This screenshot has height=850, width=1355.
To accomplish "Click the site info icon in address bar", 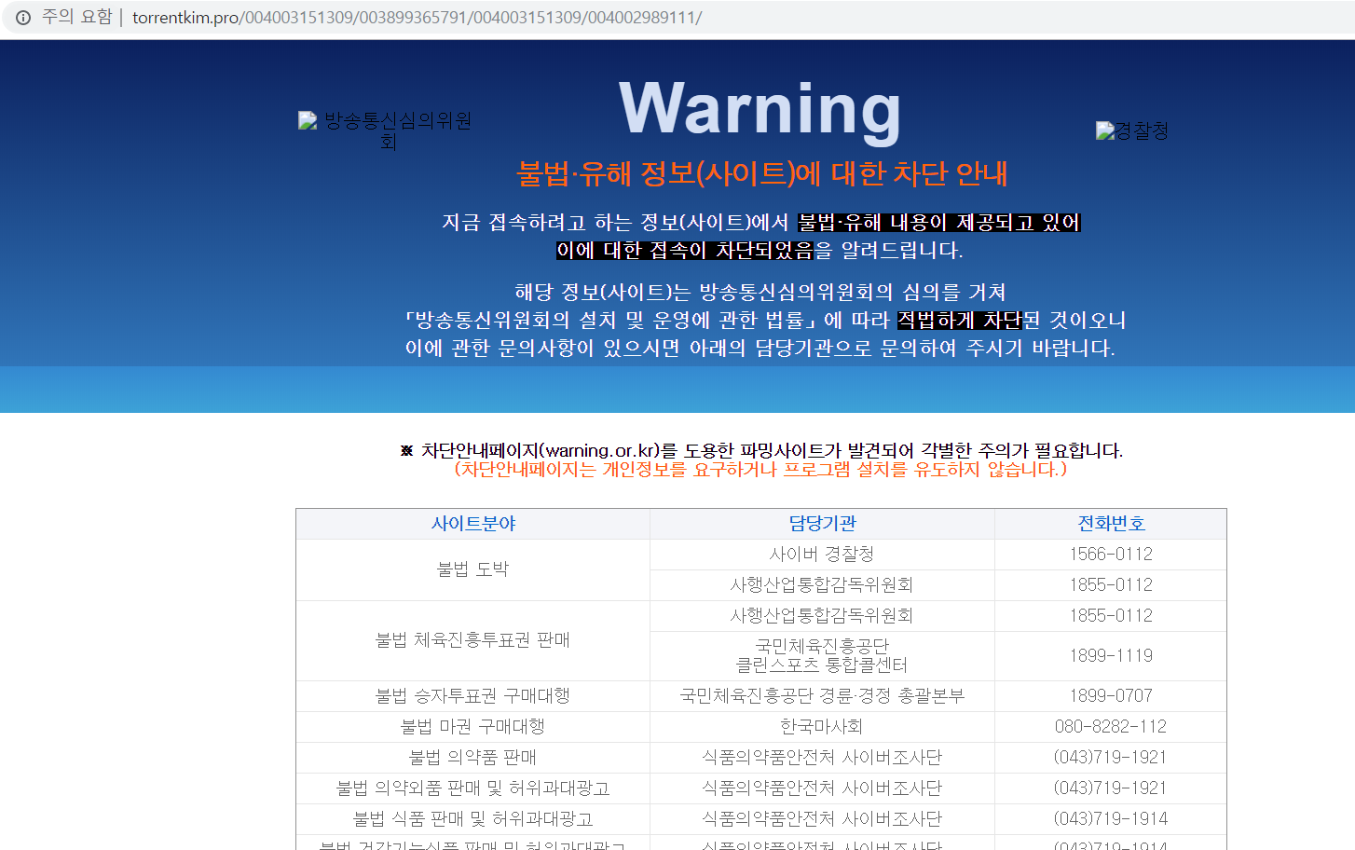I will [23, 18].
